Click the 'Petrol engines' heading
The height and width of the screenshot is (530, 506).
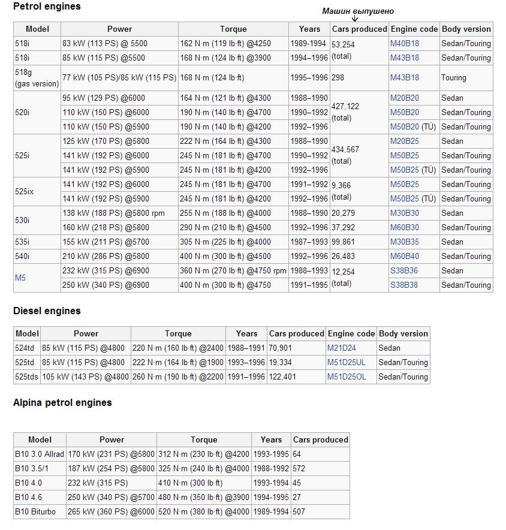[x=47, y=7]
